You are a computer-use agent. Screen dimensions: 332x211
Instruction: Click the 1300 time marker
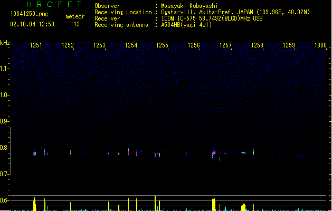click(x=320, y=45)
